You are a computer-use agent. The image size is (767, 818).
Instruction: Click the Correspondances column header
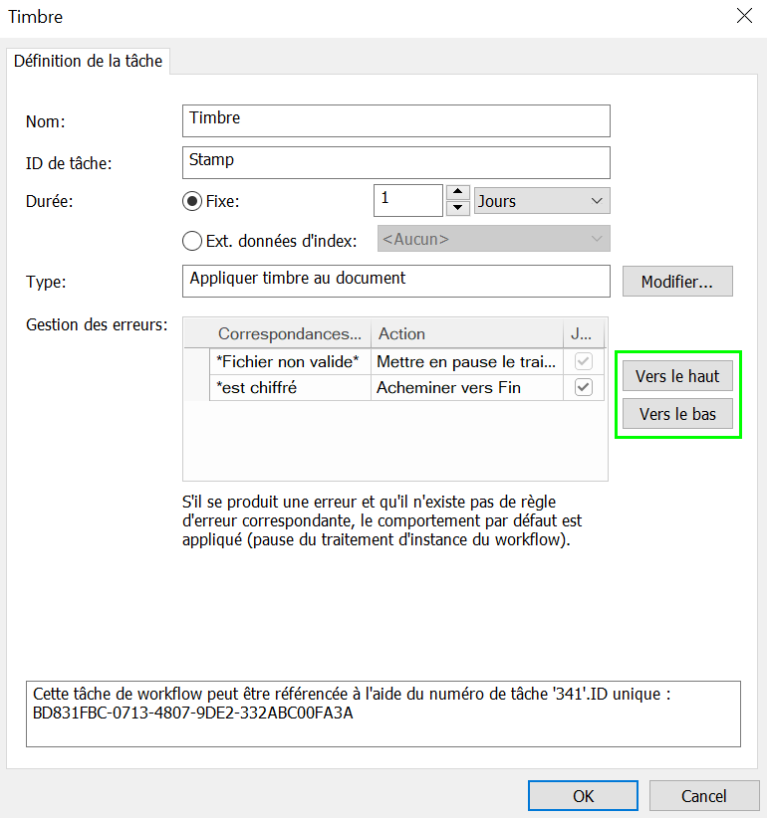[290, 334]
